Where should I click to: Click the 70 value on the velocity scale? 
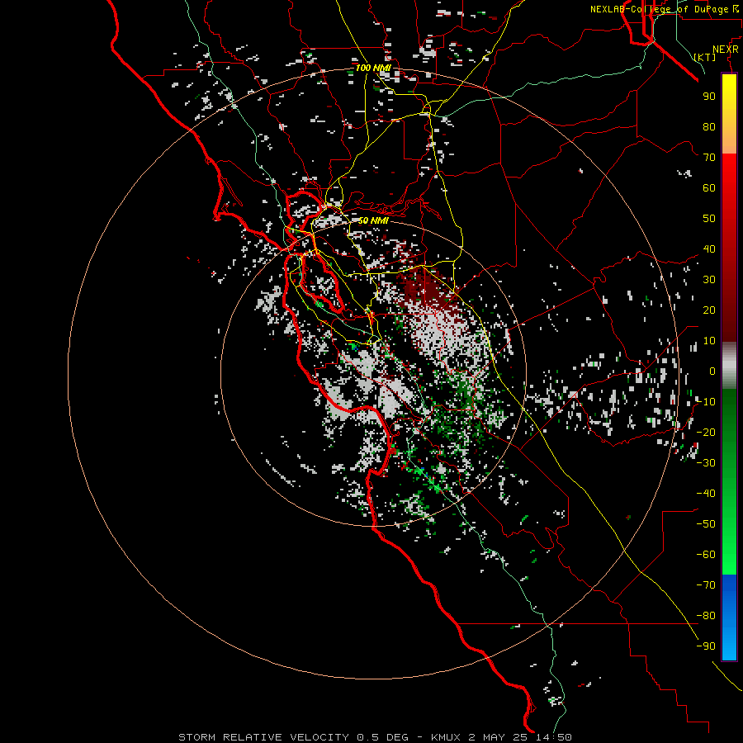709,158
